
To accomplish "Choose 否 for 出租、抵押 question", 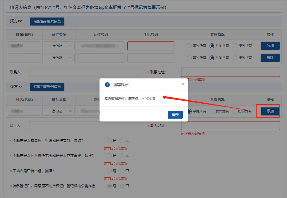I will pyautogui.click(x=122, y=171).
